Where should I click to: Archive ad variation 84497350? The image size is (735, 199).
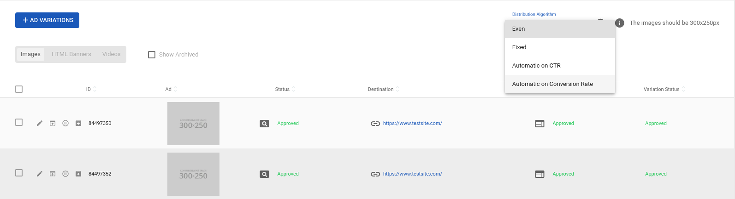click(78, 123)
